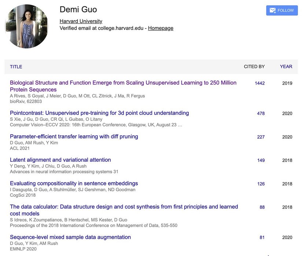
Task: View the 149 citations for Latent alignment
Action: pos(261,161)
